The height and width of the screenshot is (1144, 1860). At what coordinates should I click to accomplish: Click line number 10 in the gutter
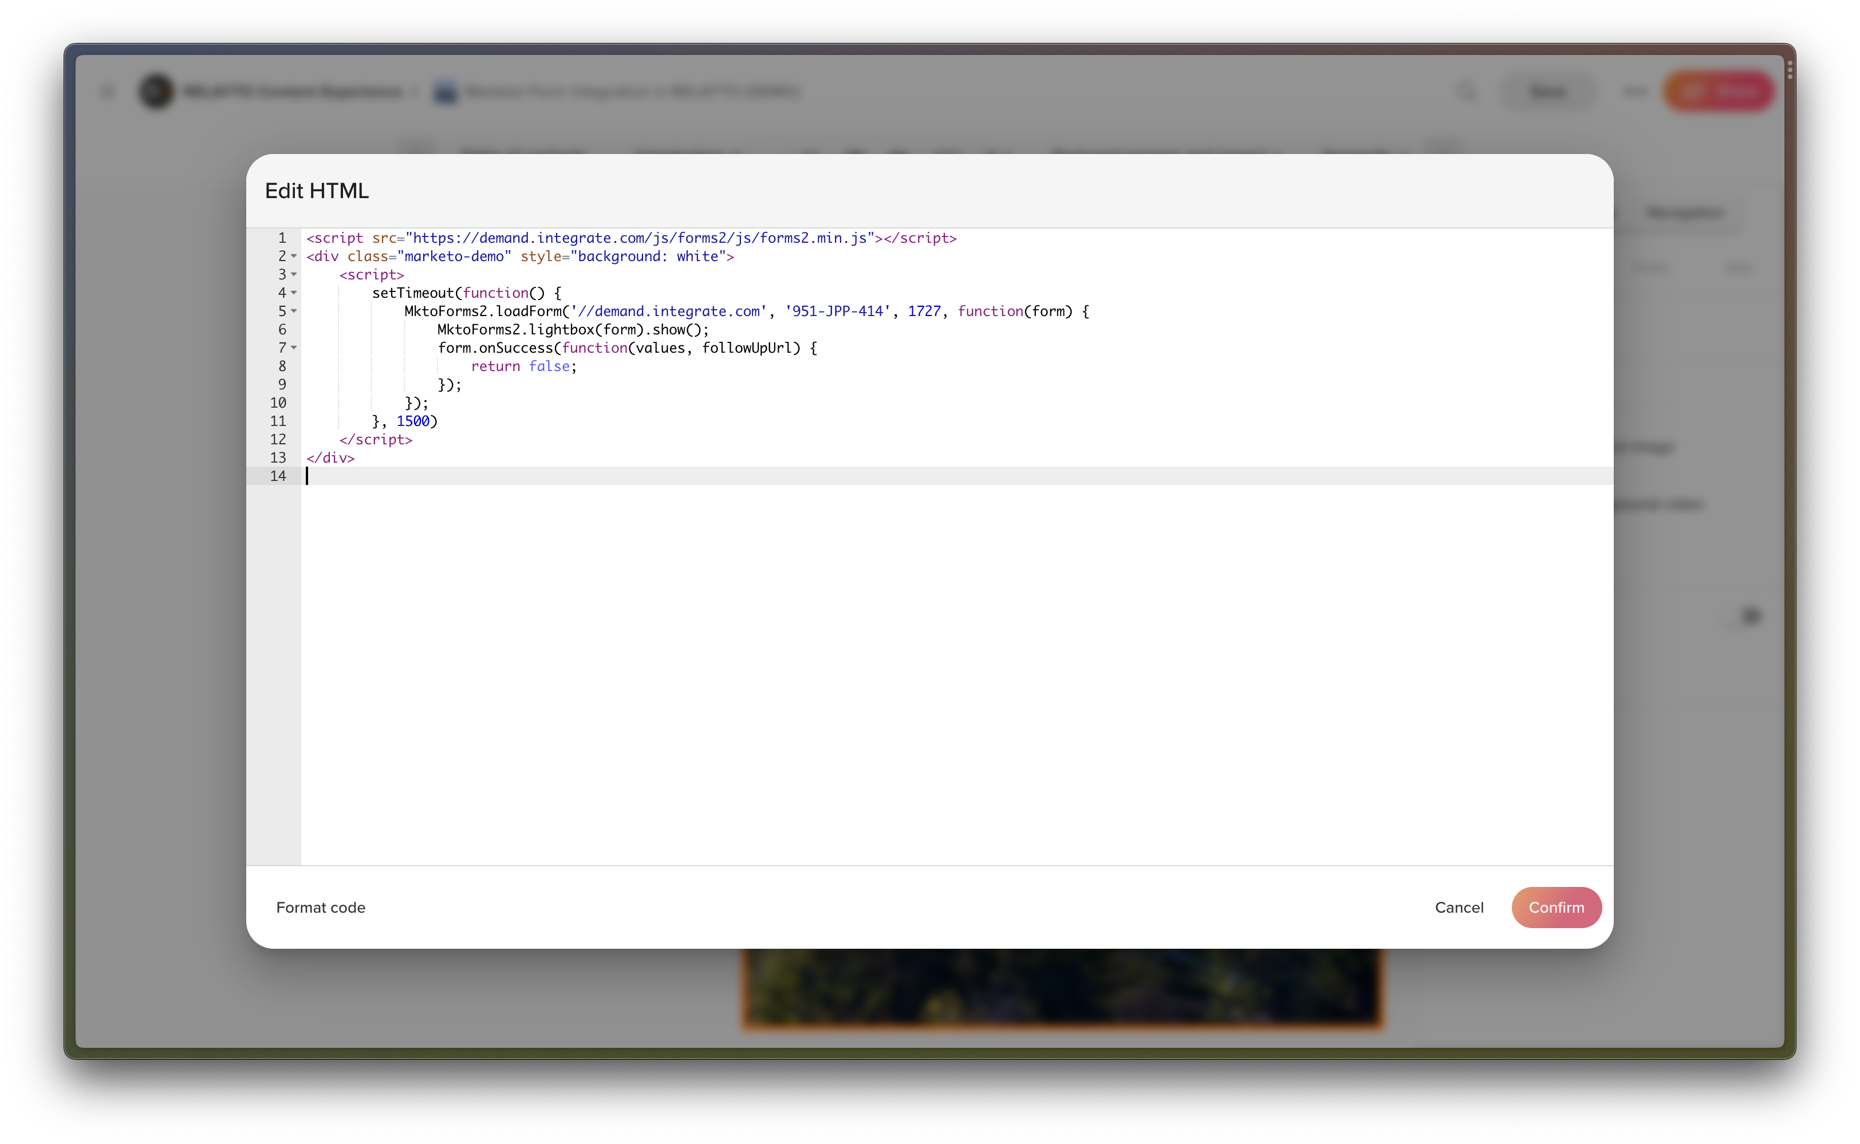coord(278,403)
